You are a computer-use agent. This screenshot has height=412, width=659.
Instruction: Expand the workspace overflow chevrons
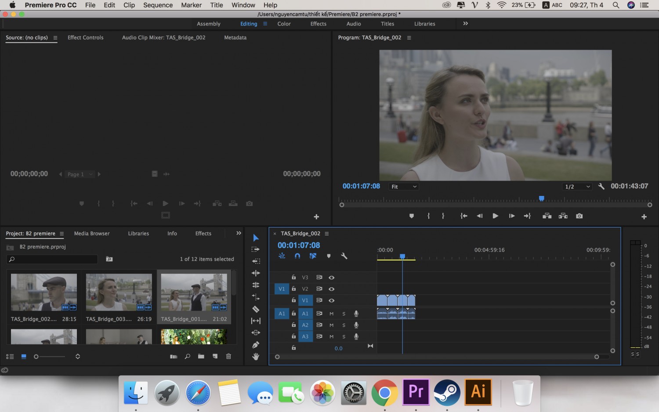tap(465, 24)
